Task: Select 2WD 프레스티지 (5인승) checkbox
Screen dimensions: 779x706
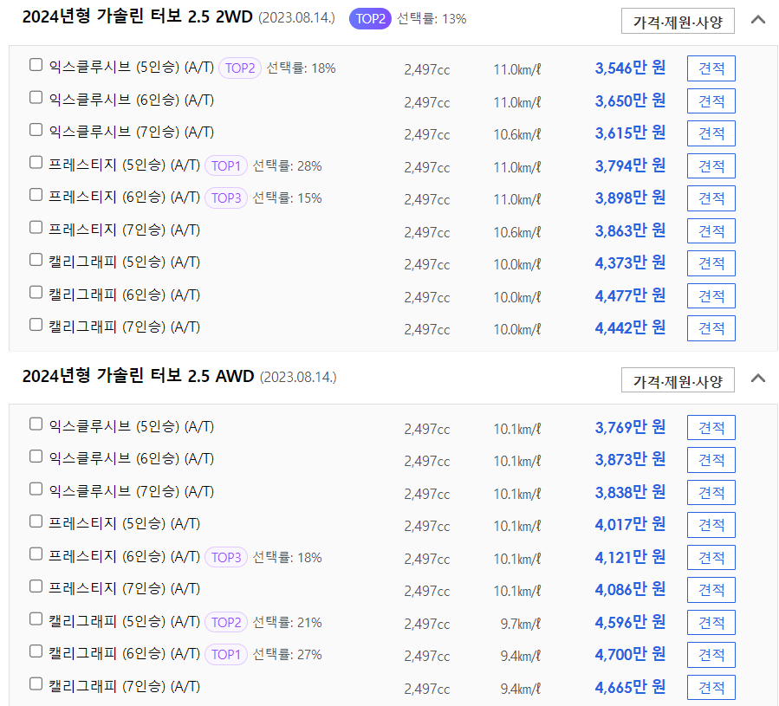Action: 36,162
